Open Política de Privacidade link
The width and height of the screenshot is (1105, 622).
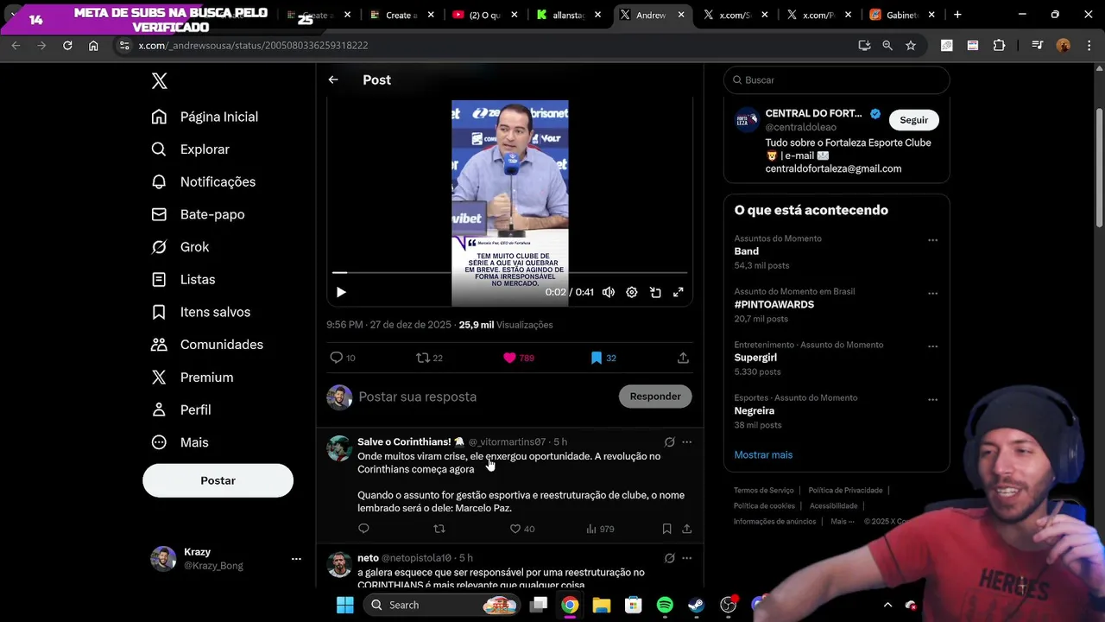[x=845, y=490]
